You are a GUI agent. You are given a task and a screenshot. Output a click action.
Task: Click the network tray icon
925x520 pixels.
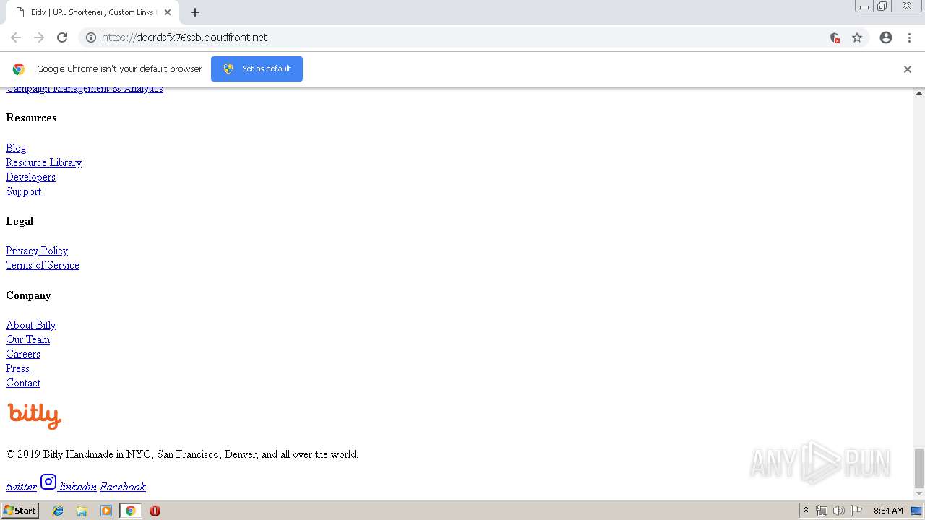[x=822, y=511]
